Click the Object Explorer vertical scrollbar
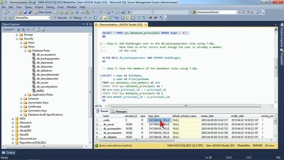This screenshot has height=160, width=284. point(90,92)
